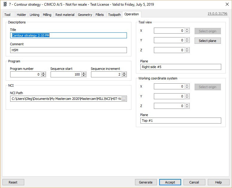
Task: Increase the Program number with up arrow
Action: pos(43,73)
